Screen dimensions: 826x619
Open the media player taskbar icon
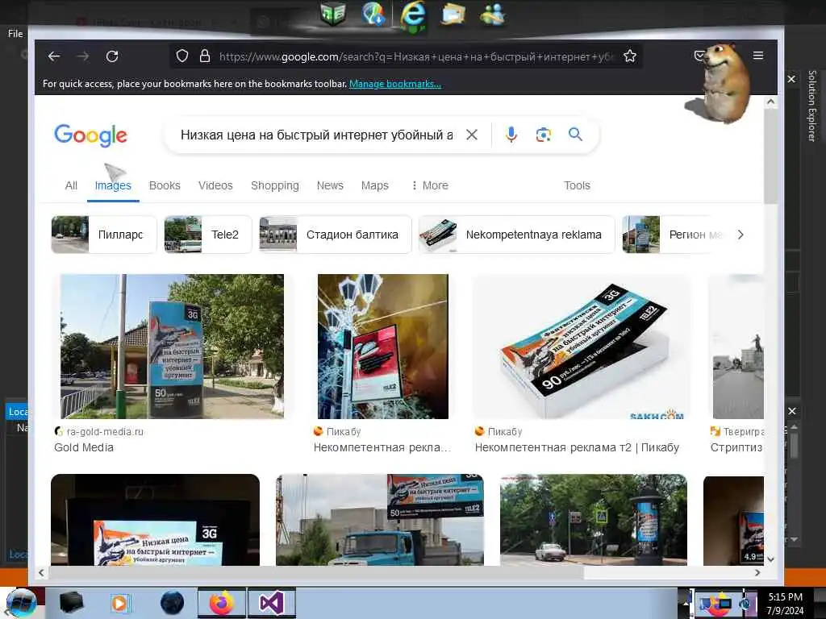coord(120,603)
